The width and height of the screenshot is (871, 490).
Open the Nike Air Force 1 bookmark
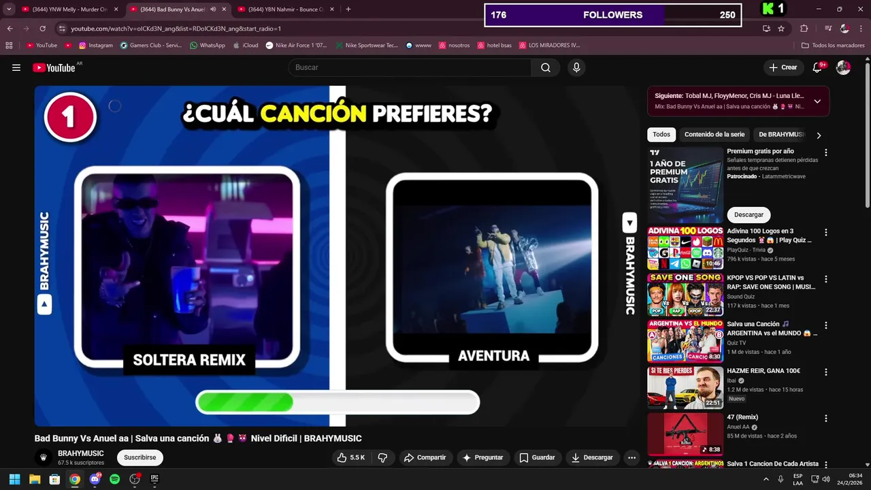pos(296,45)
